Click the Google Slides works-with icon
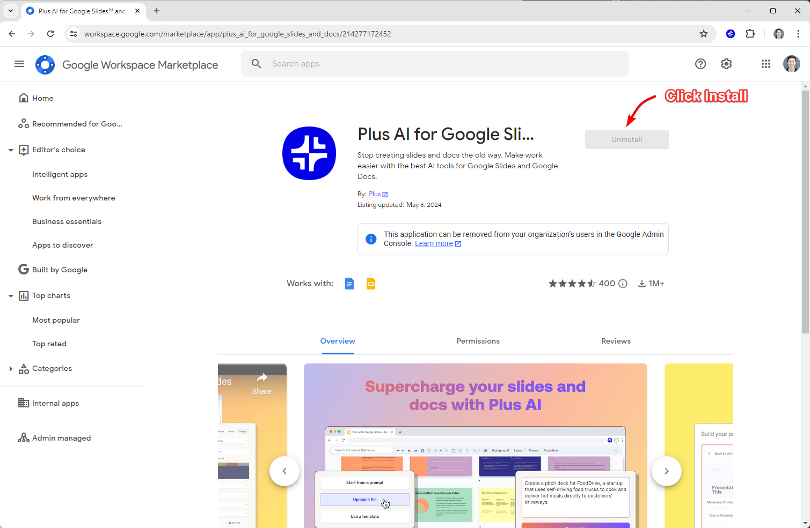 point(371,284)
